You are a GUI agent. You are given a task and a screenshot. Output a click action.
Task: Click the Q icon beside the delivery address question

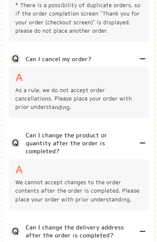[15, 232]
